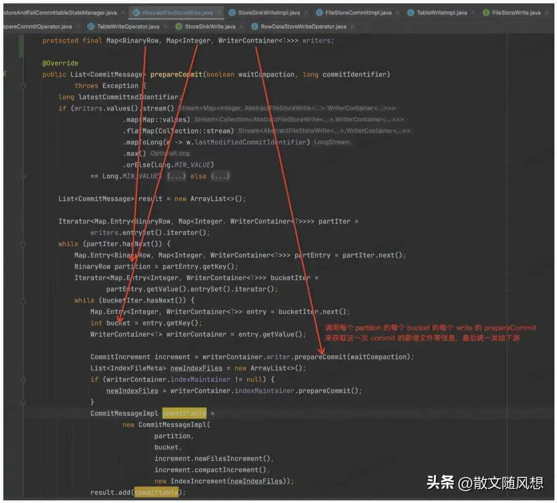Click the fold end marker at closing brace line
Screen dimensions: 557x503
click(x=23, y=402)
